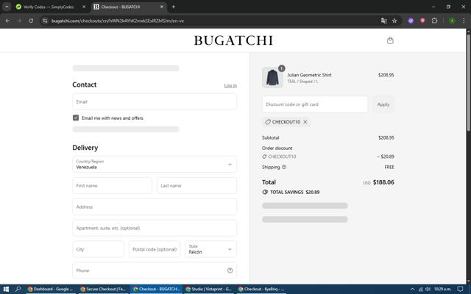
Task: Click the First name field
Action: 112,185
